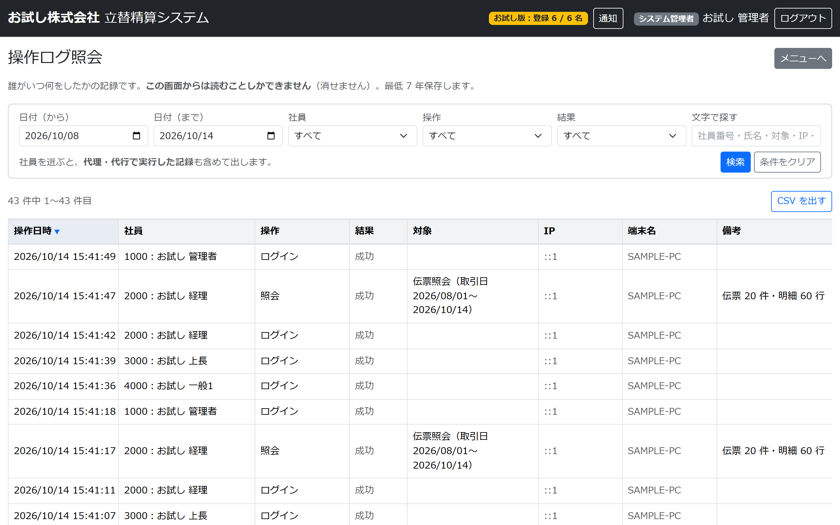
Task: Click 伝票 20 件 remark in 15:41:47 row
Action: pyautogui.click(x=773, y=296)
